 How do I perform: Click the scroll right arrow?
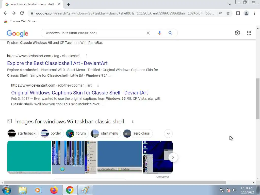click(254, 183)
